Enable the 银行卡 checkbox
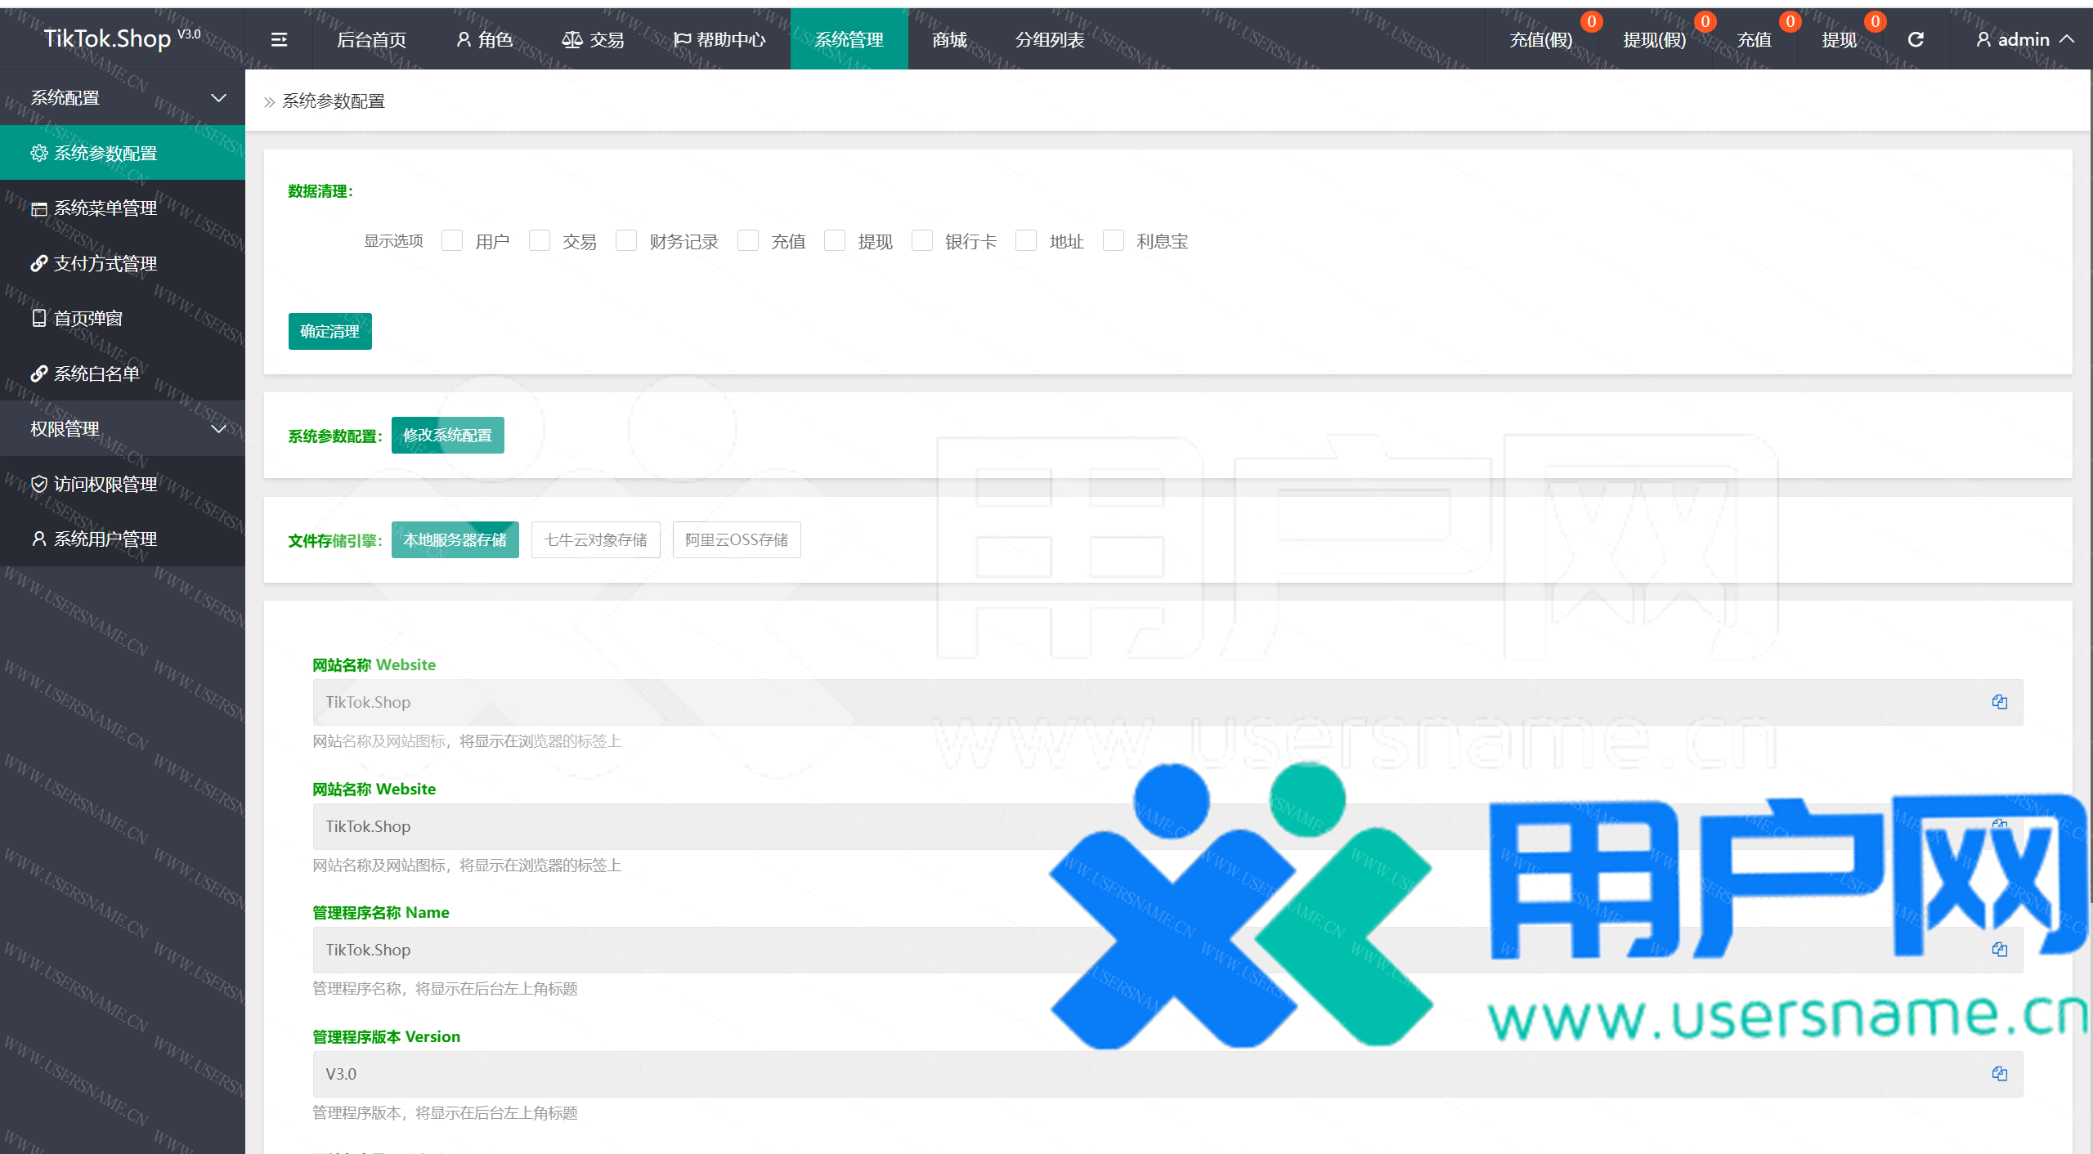2093x1154 pixels. [922, 241]
